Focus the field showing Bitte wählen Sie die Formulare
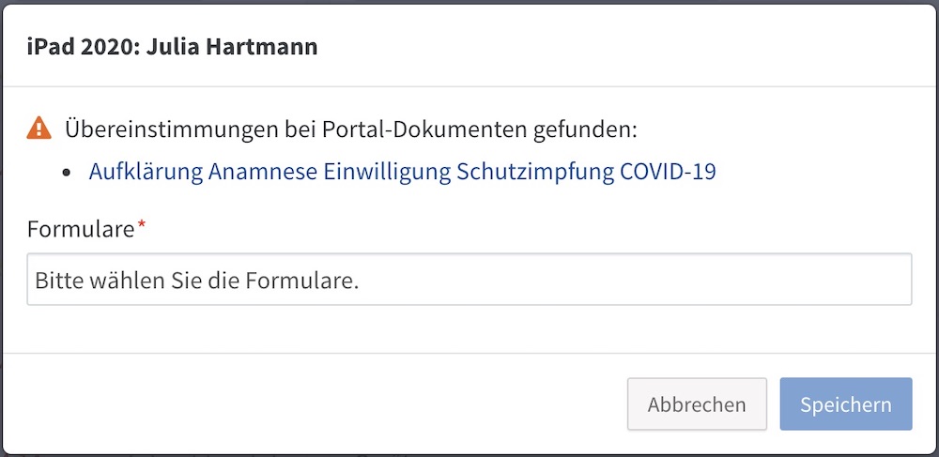This screenshot has width=939, height=457. point(469,280)
